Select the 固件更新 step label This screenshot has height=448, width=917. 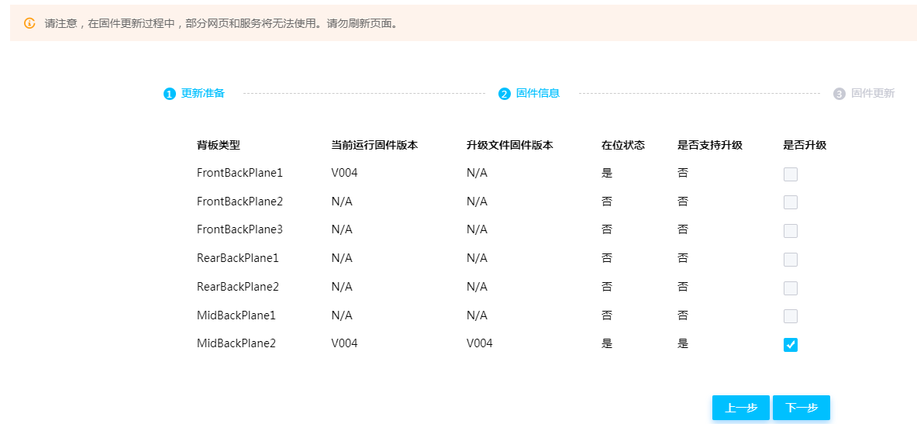[x=873, y=93]
